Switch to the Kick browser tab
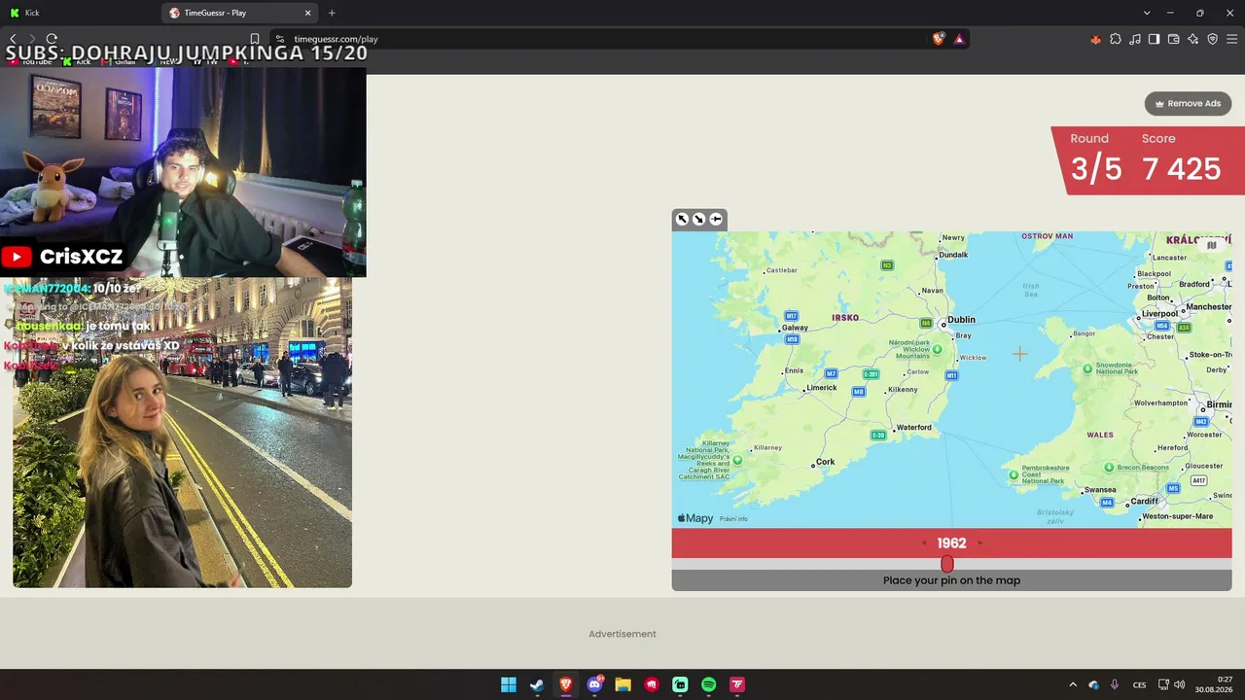1245x700 pixels. click(x=80, y=13)
